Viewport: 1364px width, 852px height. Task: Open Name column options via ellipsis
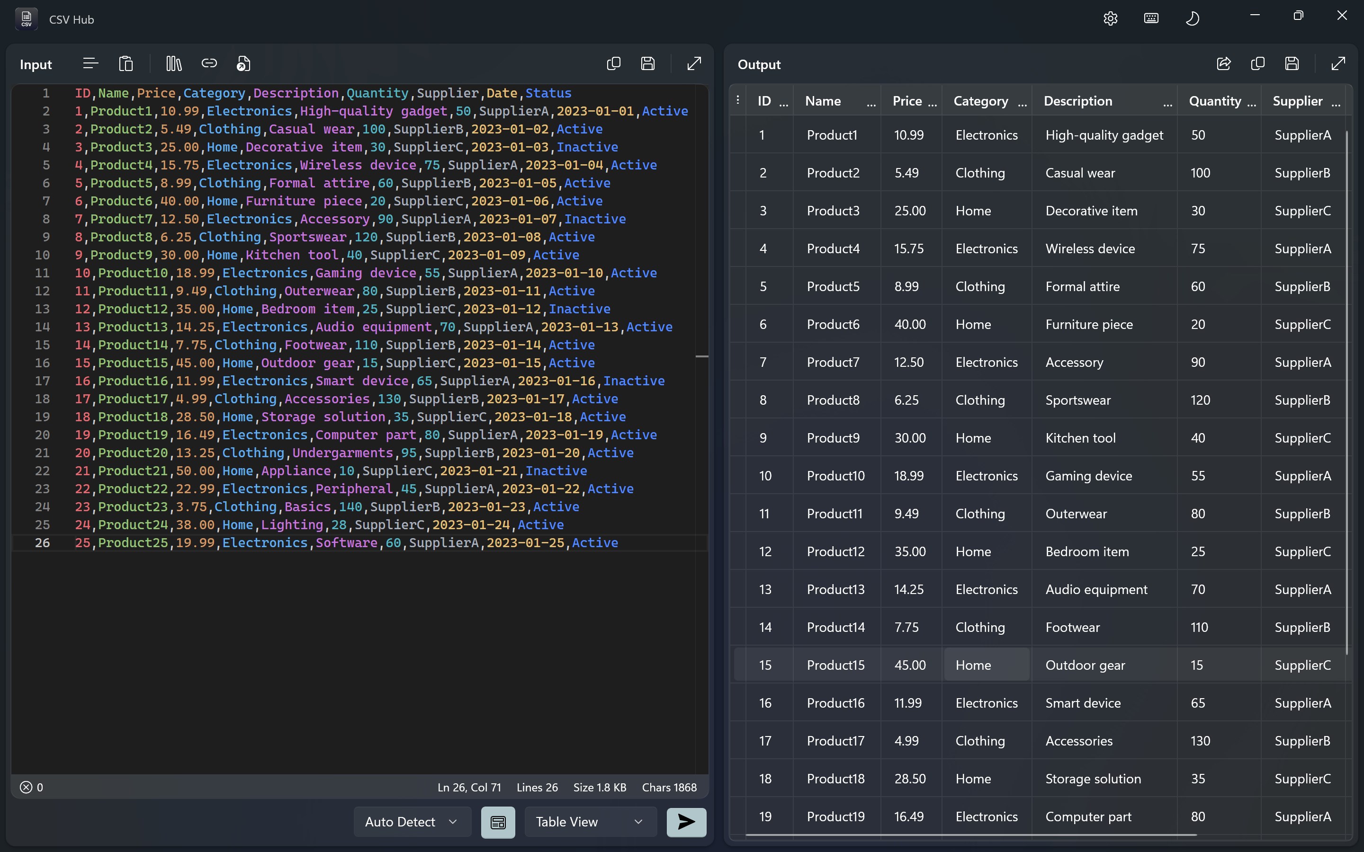pyautogui.click(x=871, y=103)
